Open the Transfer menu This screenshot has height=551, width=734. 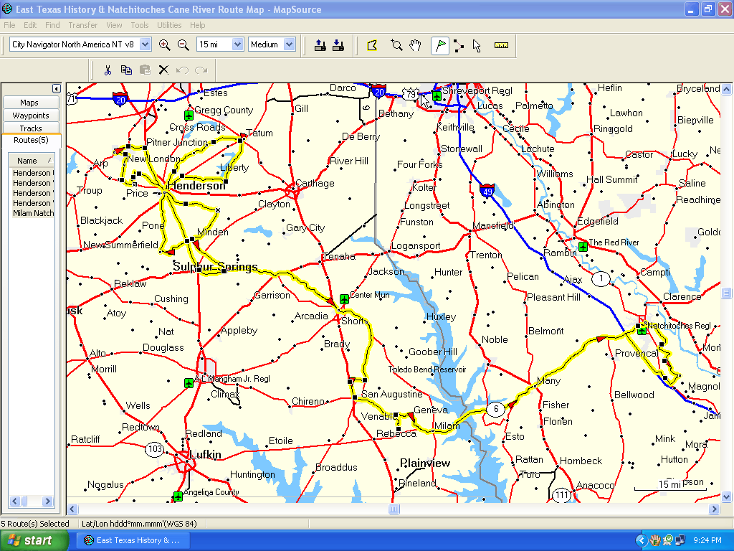(x=83, y=25)
